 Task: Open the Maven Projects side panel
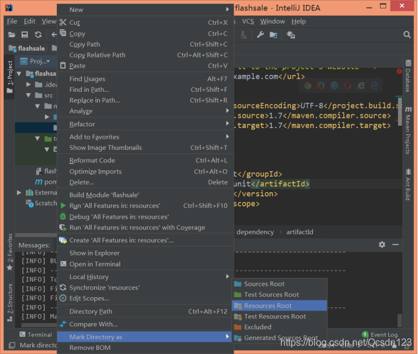(x=408, y=130)
